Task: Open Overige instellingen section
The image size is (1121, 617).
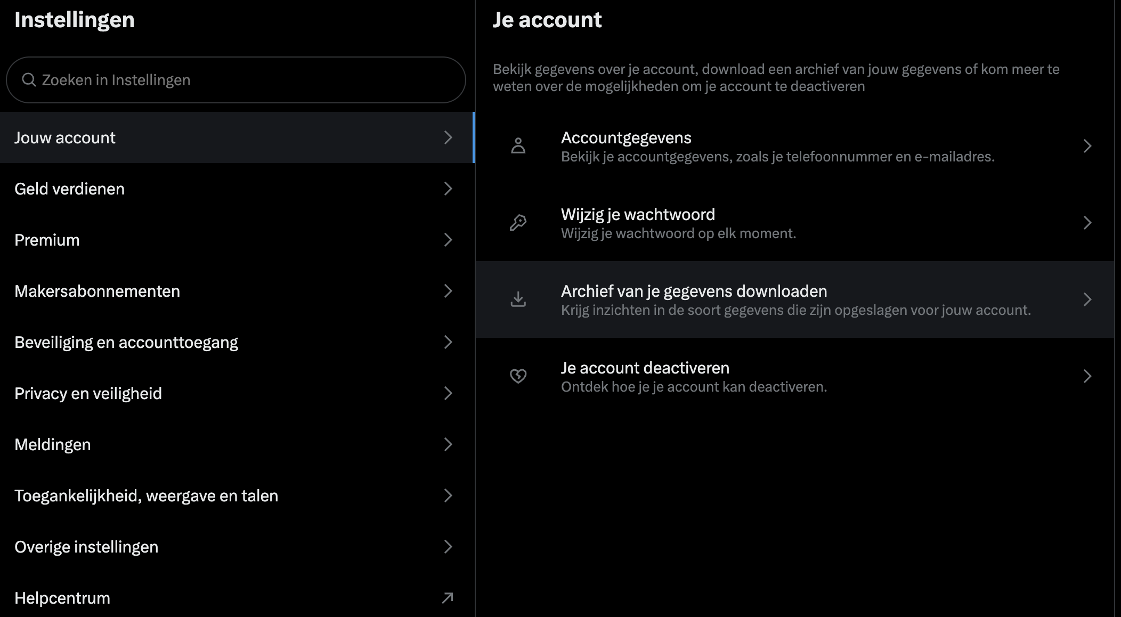Action: (86, 547)
